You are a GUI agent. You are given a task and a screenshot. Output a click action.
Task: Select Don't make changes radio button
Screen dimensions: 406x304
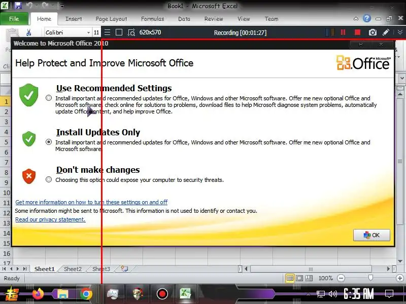(x=48, y=179)
